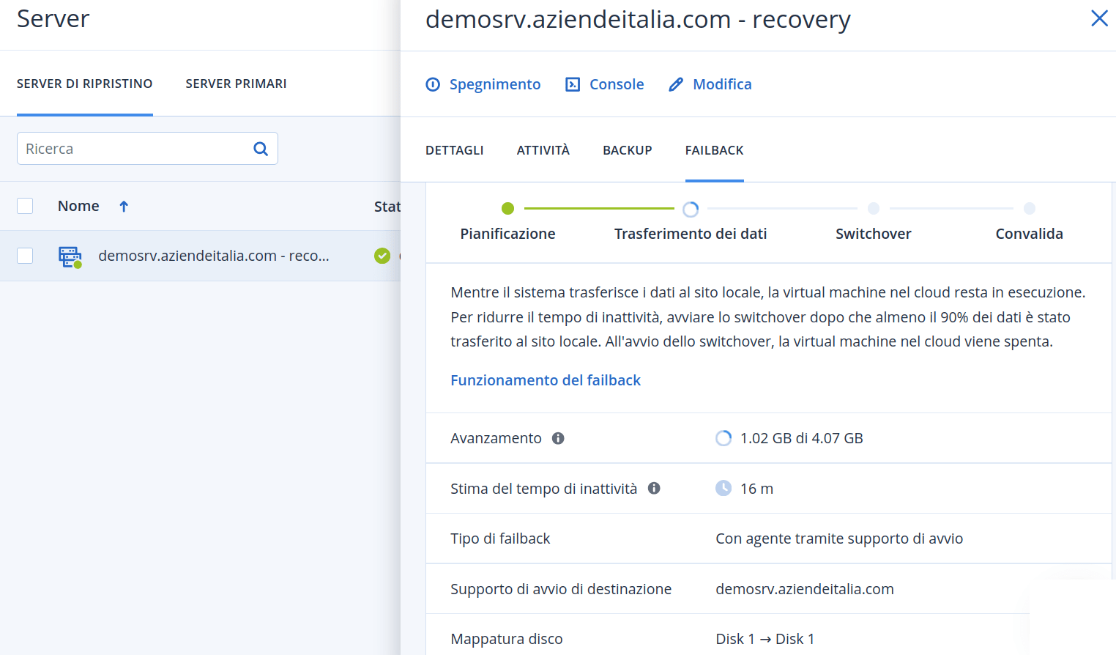Image resolution: width=1116 pixels, height=655 pixels.
Task: Click the Stima del tempo di inattività label
Action: 543,489
